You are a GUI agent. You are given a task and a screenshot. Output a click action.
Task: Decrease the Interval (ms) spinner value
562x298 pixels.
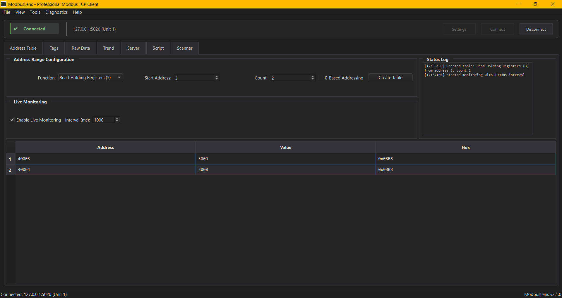coord(117,121)
